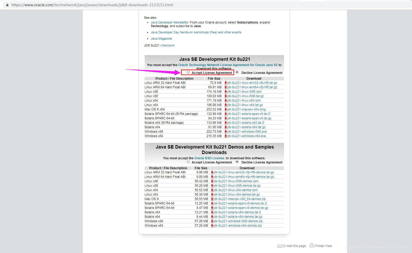412x253 pixels.
Task: Open the Java Developer Newsletter link
Action: coord(169,22)
